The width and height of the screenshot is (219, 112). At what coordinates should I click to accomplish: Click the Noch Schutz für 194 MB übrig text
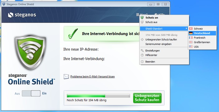point(86,100)
